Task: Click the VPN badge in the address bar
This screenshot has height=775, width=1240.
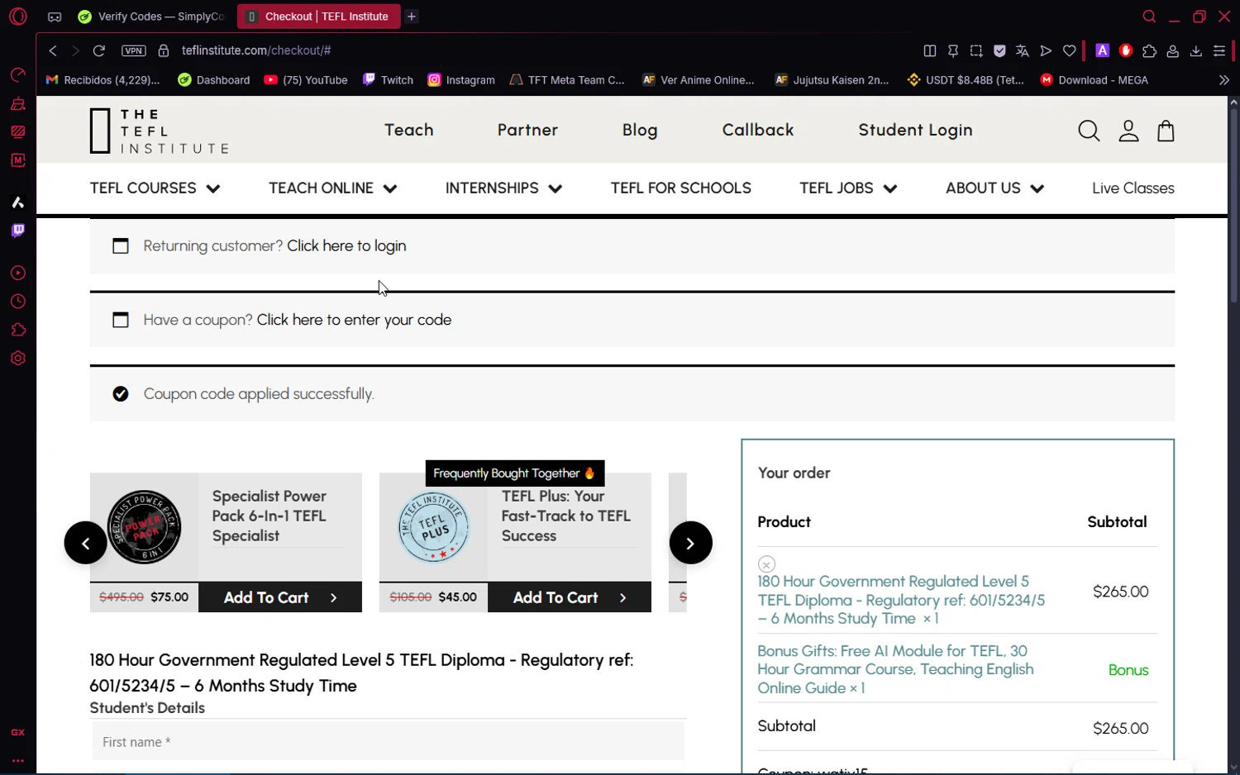Action: [133, 50]
